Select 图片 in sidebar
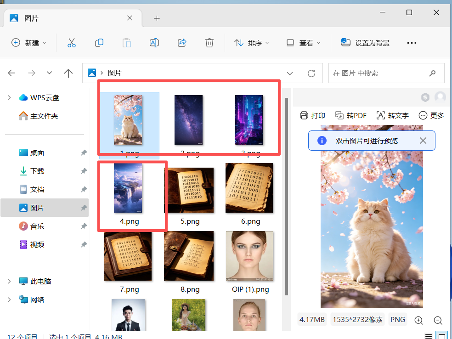 point(45,208)
